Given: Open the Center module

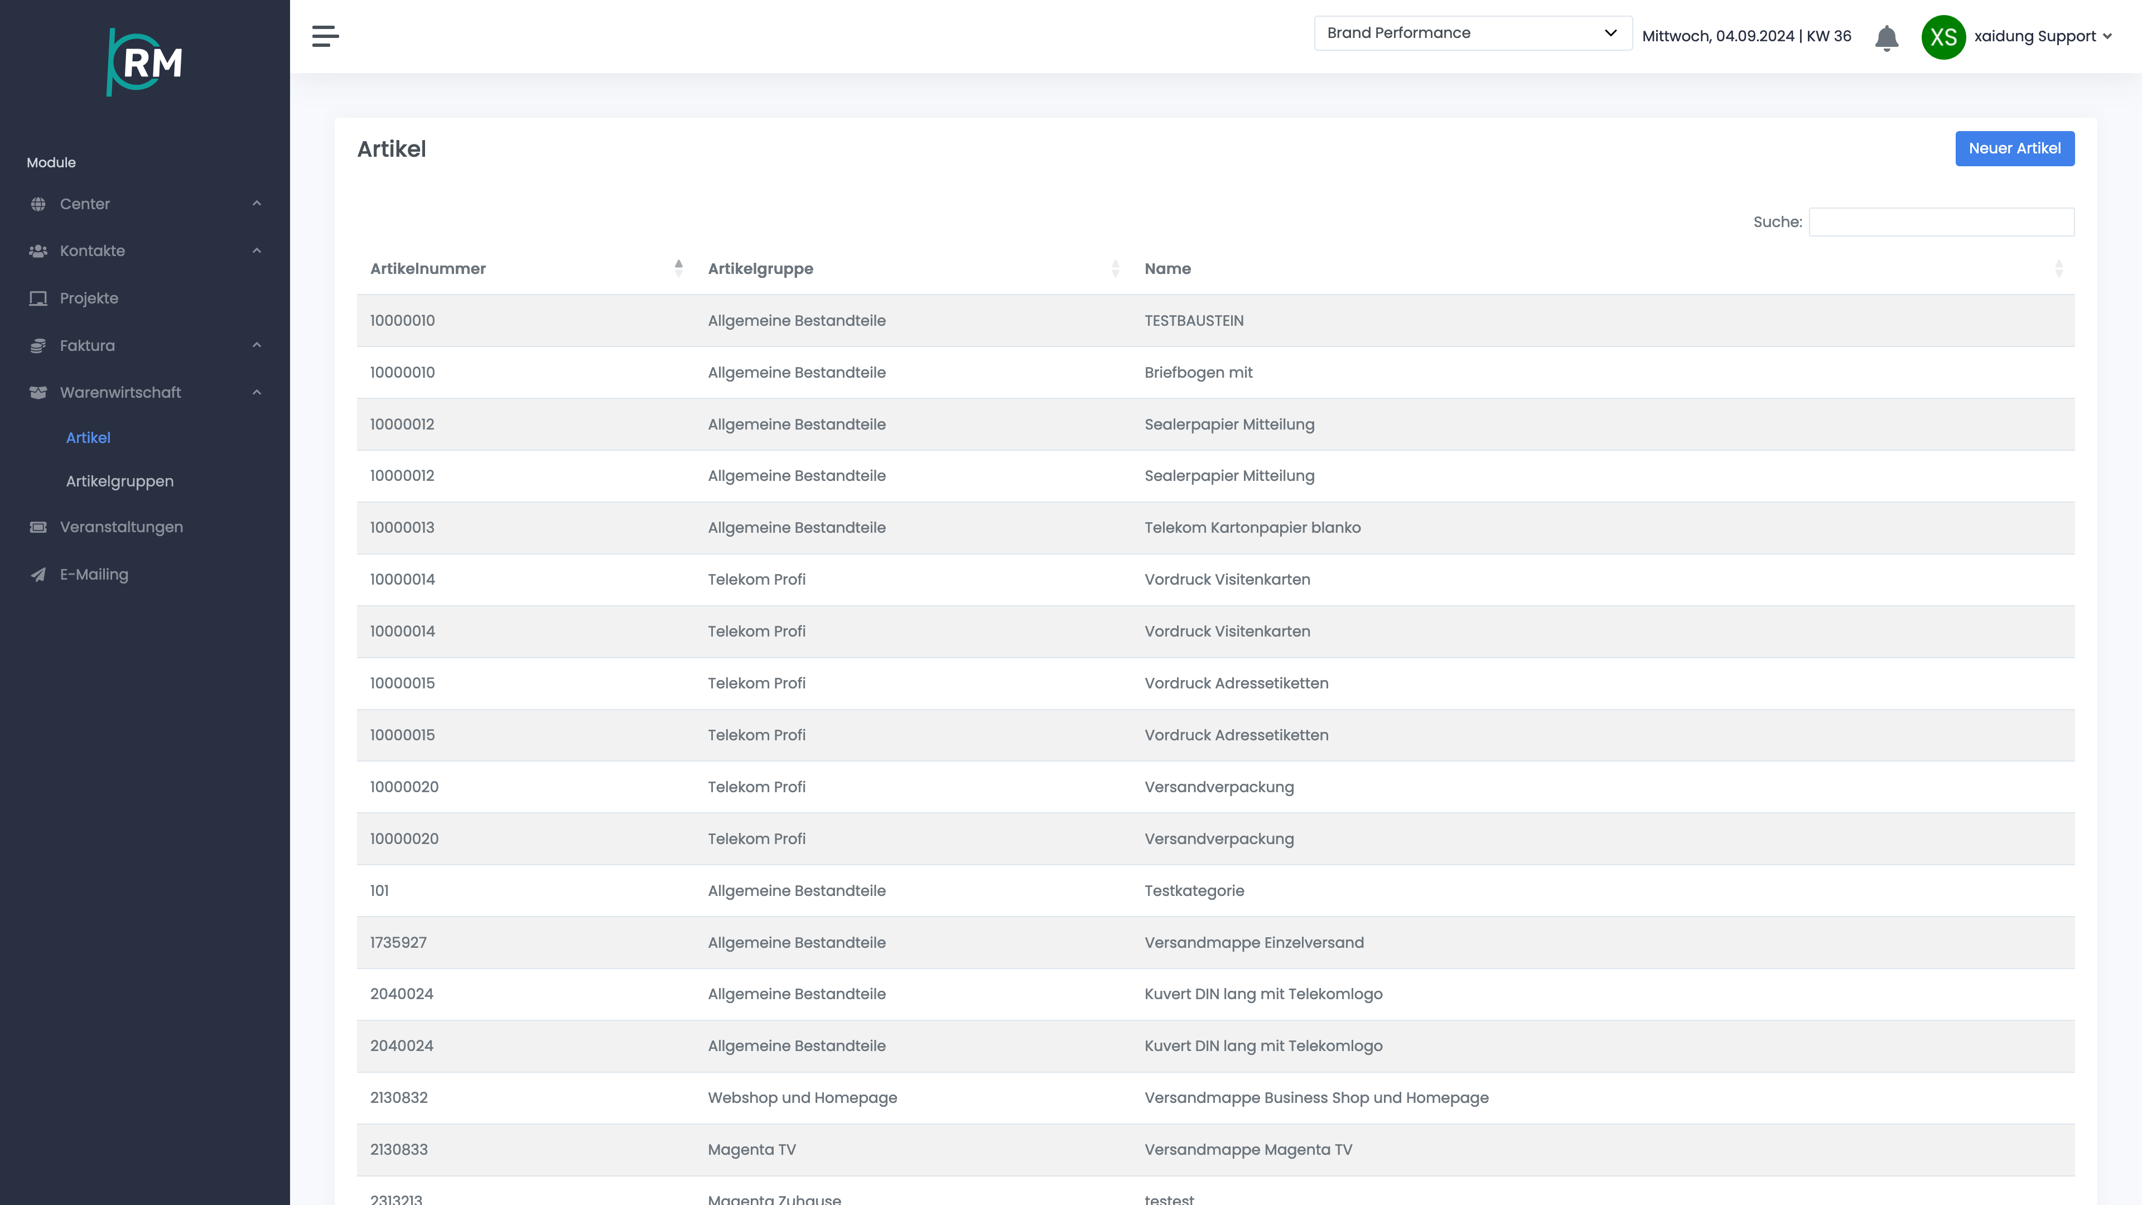Looking at the screenshot, I should [85, 204].
